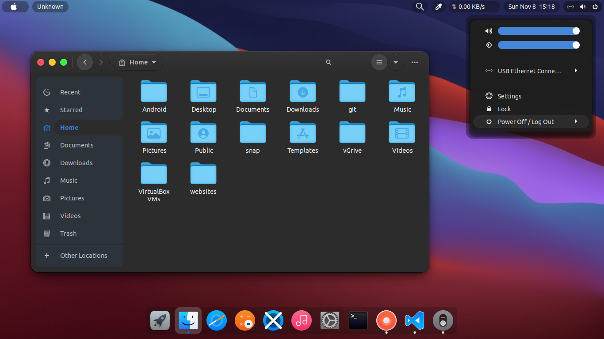Screen dimensions: 604x339
Task: Select Recent in the sidebar
Action: 80,92
